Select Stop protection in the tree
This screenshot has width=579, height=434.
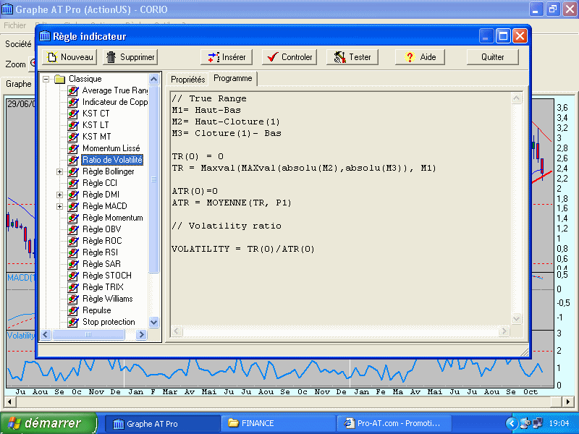[x=109, y=322]
